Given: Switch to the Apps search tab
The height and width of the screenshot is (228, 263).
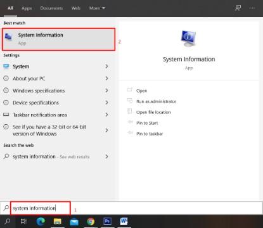Looking at the screenshot, I should pyautogui.click(x=27, y=8).
